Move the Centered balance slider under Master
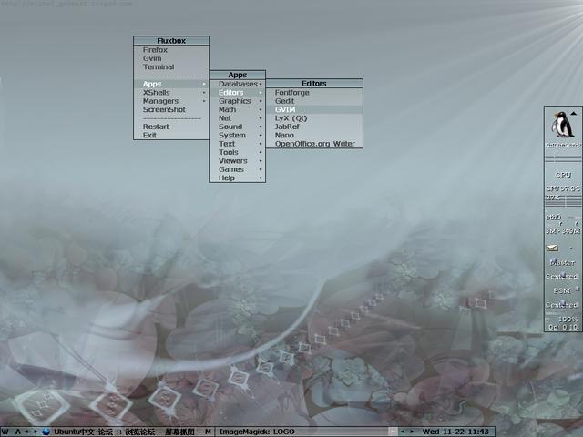583x437 pixels. tap(562, 277)
